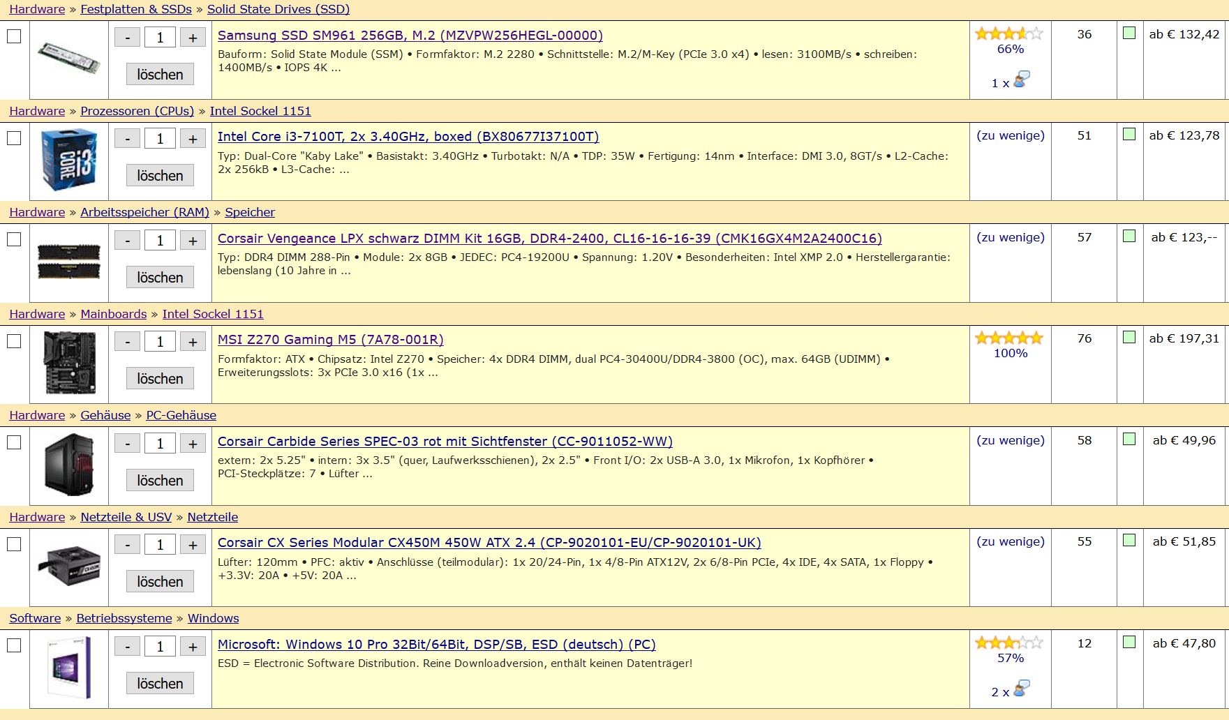Click the MSI Z270 five-star rating
The image size is (1229, 720).
point(1009,338)
